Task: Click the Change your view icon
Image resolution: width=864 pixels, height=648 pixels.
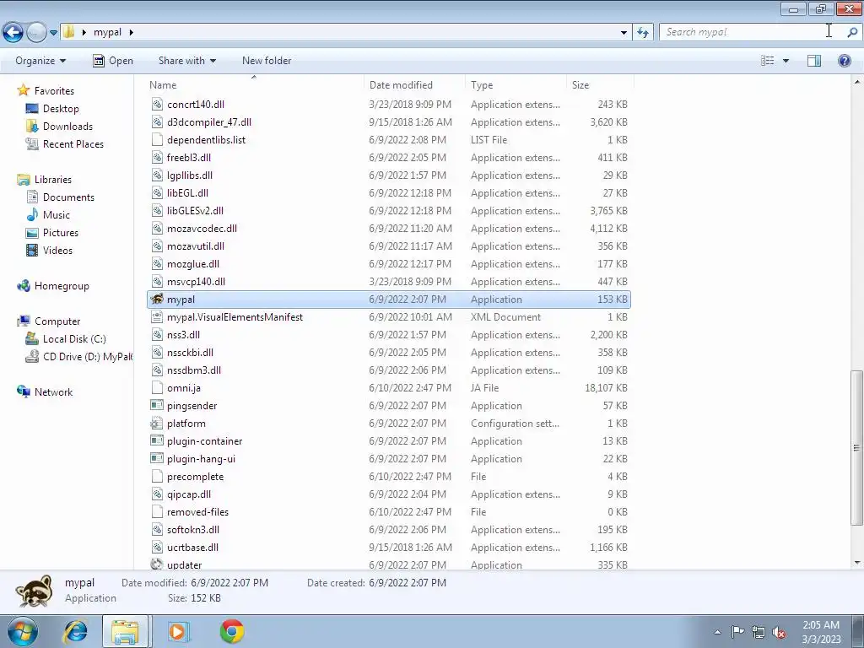Action: (x=768, y=61)
